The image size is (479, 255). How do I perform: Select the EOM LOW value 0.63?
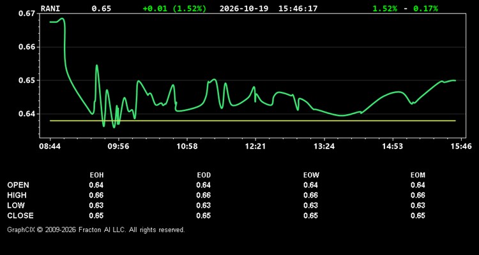[x=418, y=205]
